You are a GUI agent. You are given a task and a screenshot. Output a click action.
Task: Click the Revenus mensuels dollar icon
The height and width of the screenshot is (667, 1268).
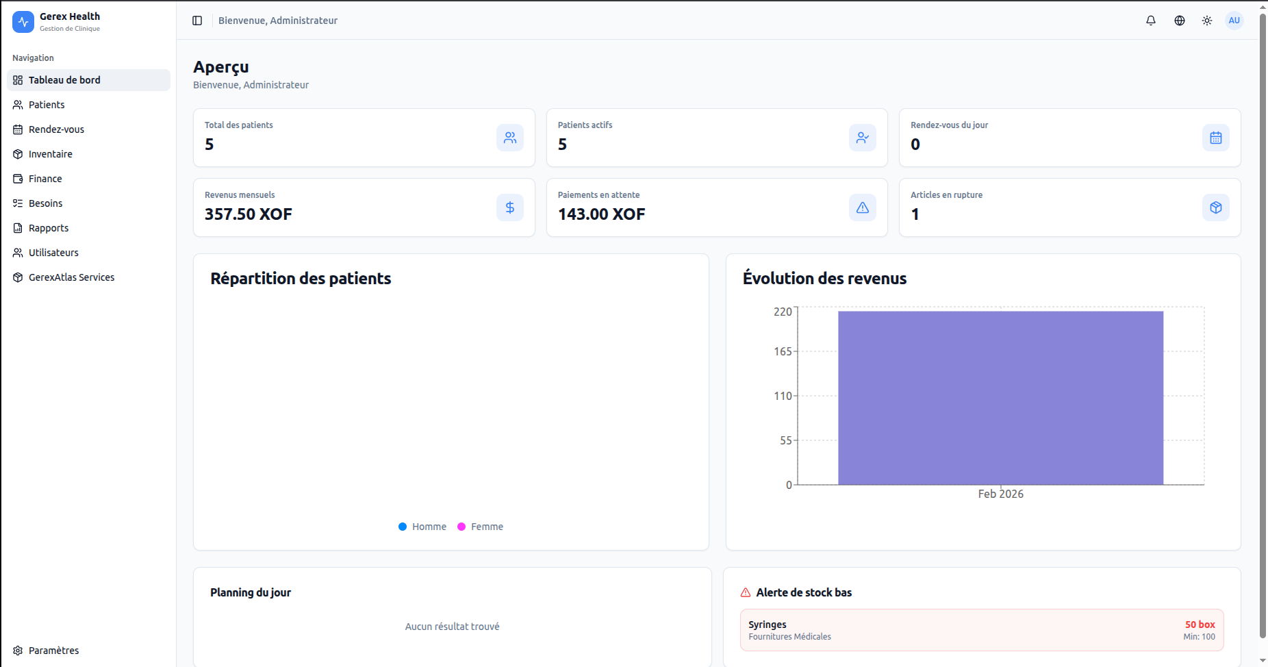tap(510, 207)
